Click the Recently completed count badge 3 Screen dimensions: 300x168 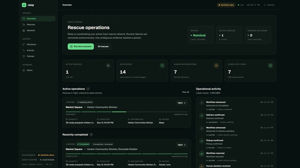coord(91,135)
